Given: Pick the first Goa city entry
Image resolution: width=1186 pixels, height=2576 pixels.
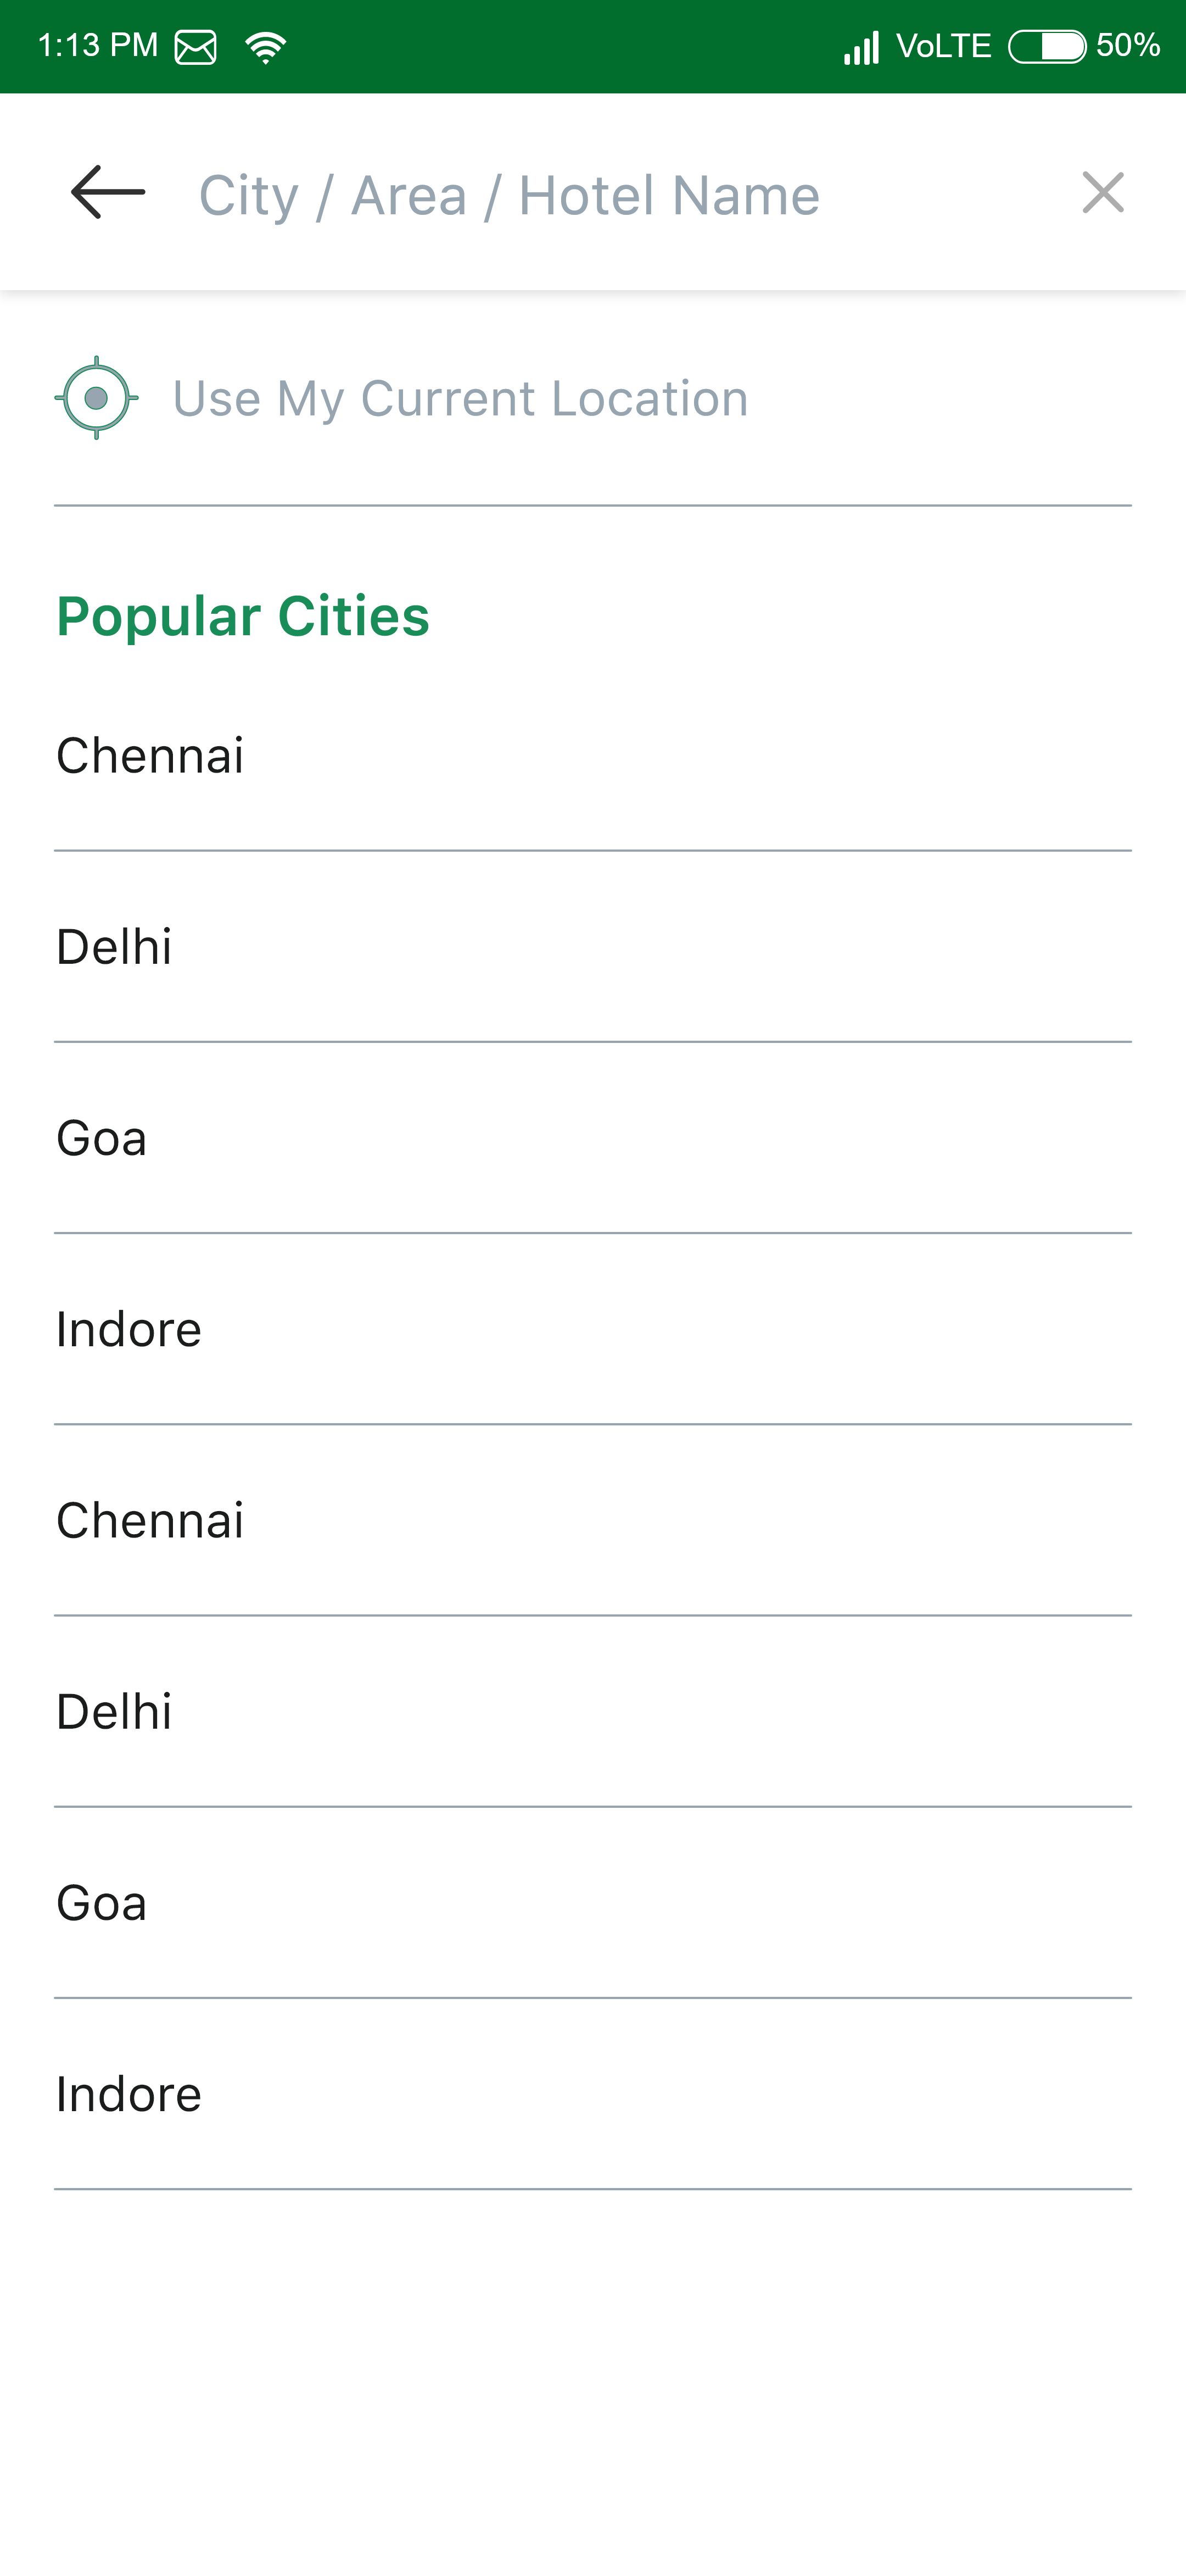Looking at the screenshot, I should click(x=102, y=1138).
